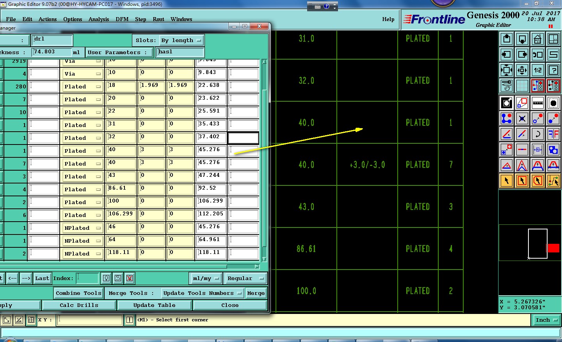Open the Slots By length dropdown
Screen dimensions: 562x342
[181, 40]
